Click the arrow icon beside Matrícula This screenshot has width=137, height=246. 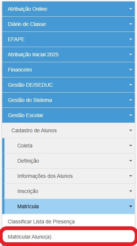click(131, 206)
